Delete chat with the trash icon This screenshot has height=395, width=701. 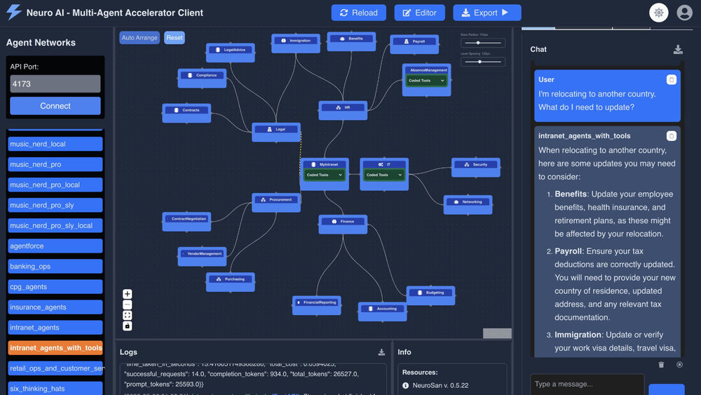661,365
